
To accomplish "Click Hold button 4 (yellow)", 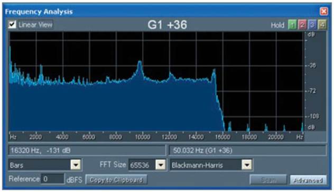I will click(x=322, y=25).
